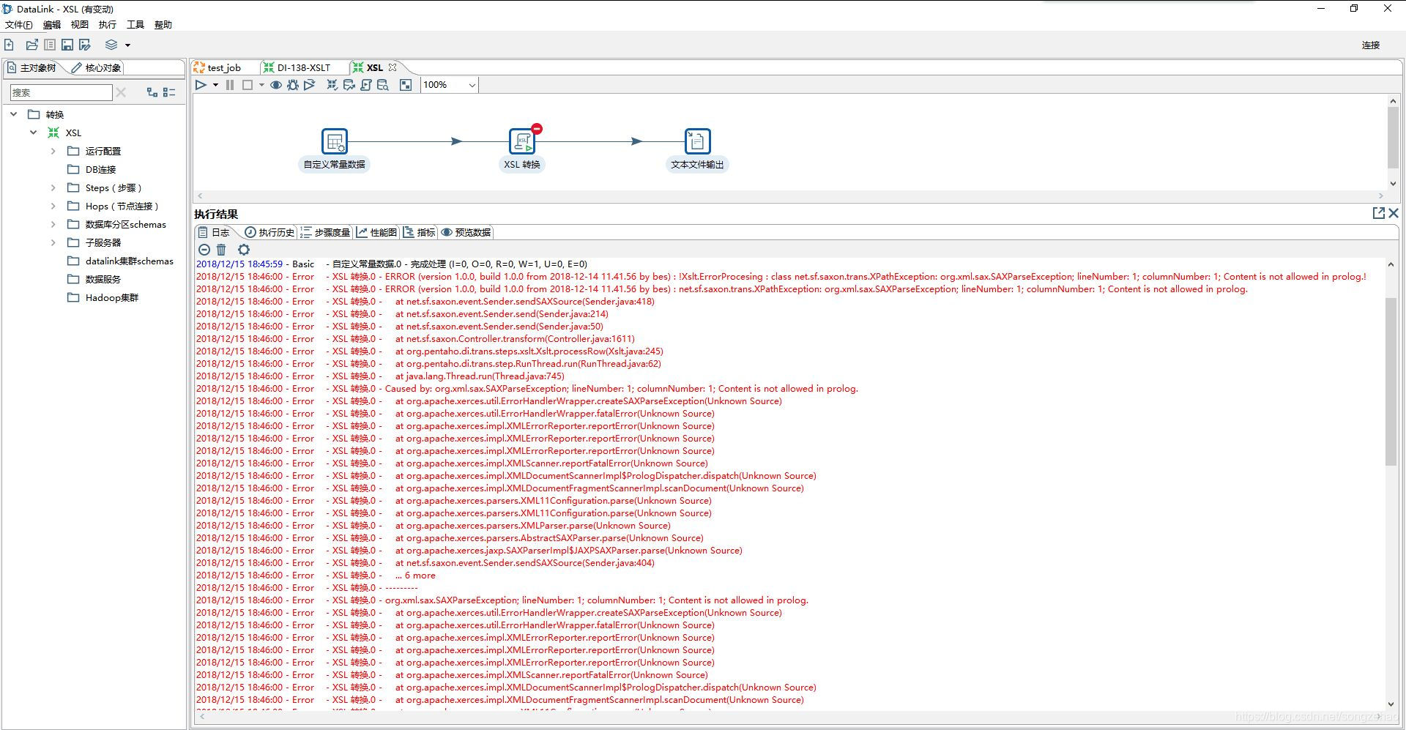
Task: Open the 100% zoom level dropdown
Action: 471,84
